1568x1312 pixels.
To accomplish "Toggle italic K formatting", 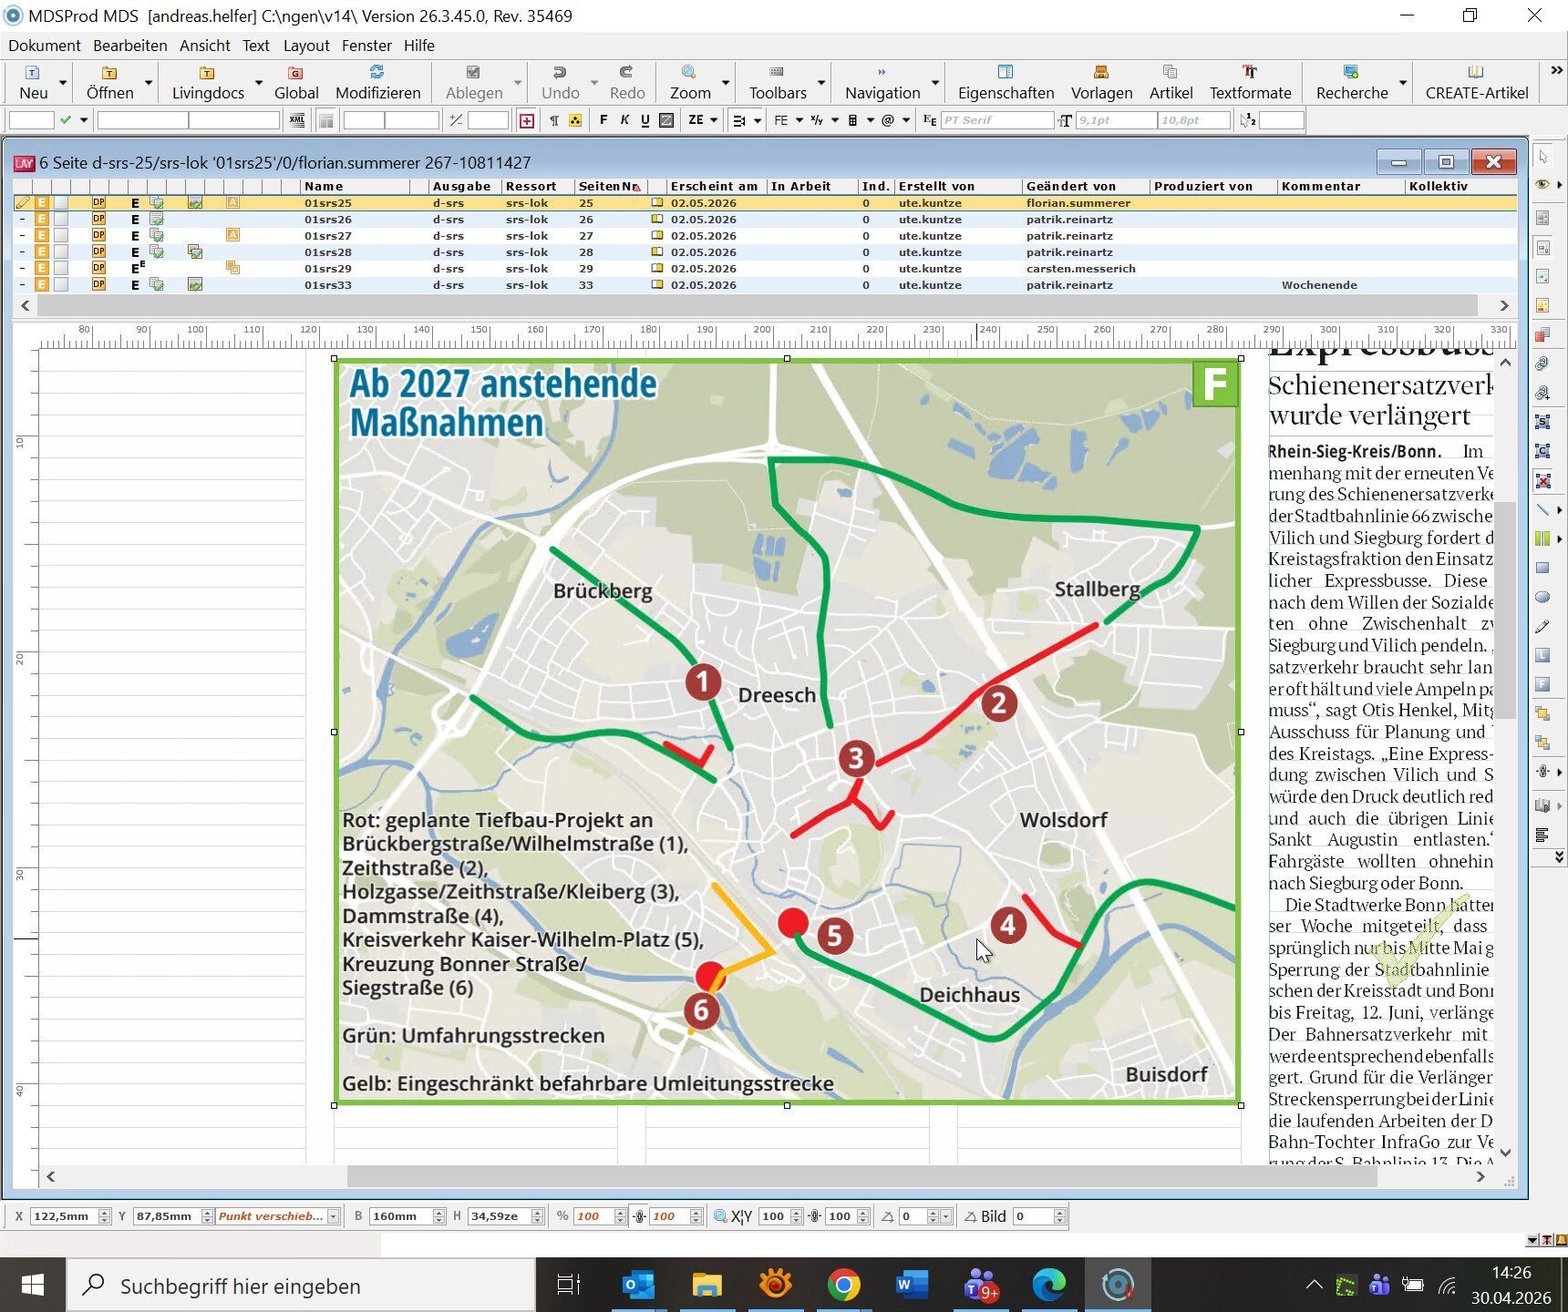I will click(624, 120).
